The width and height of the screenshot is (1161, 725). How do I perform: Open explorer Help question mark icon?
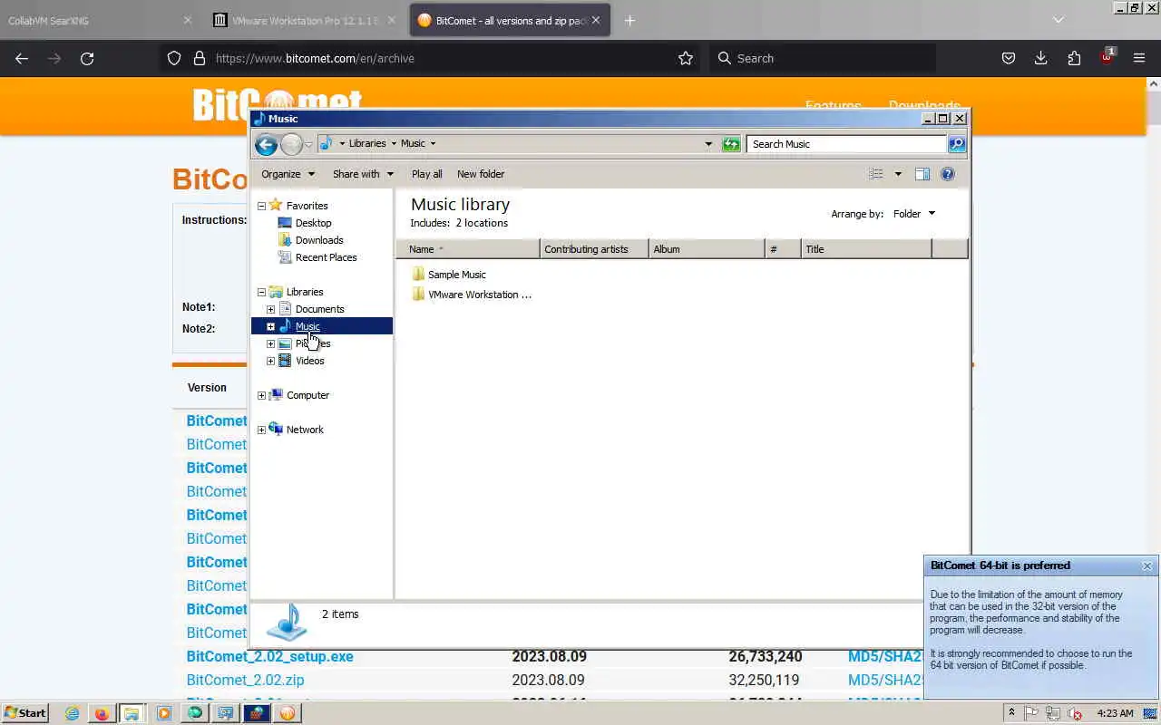tap(948, 174)
